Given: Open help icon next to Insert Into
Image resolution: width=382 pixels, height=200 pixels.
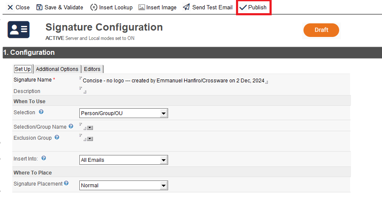Looking at the screenshot, I should pyautogui.click(x=44, y=158).
